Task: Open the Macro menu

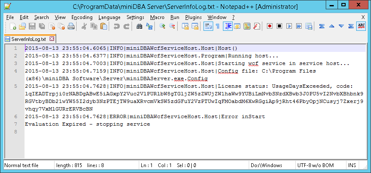Action: (157, 17)
